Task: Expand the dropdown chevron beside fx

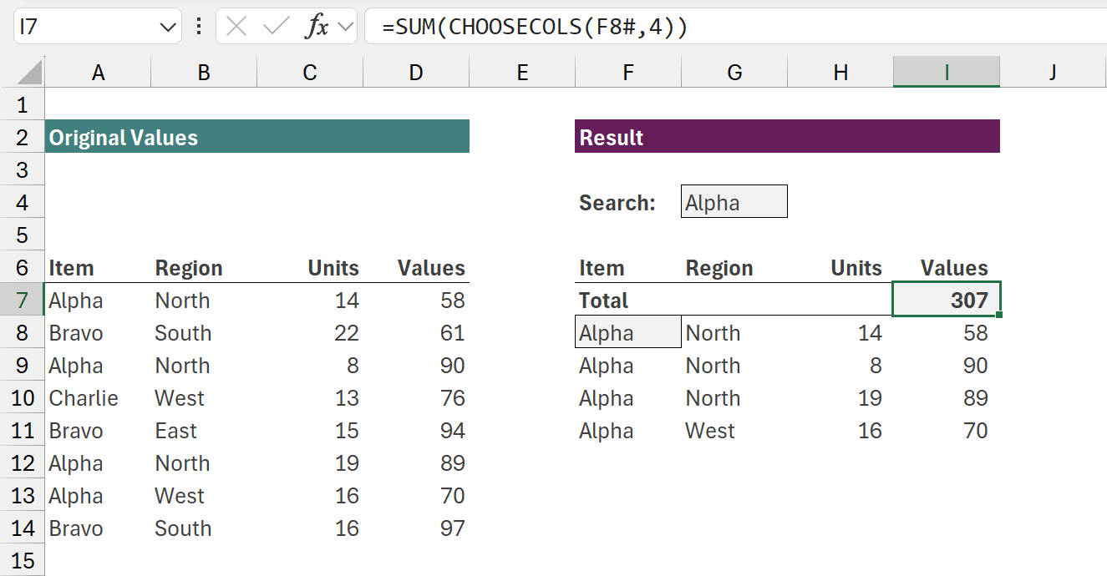Action: point(343,27)
